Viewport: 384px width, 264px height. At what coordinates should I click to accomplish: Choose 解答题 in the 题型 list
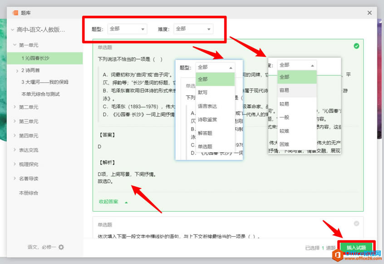[215, 133]
